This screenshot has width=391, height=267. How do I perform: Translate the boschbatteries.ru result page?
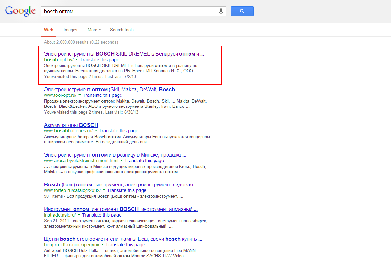pyautogui.click(x=119, y=131)
